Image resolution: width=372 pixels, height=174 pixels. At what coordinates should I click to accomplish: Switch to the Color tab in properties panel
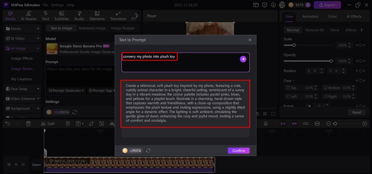point(332,16)
